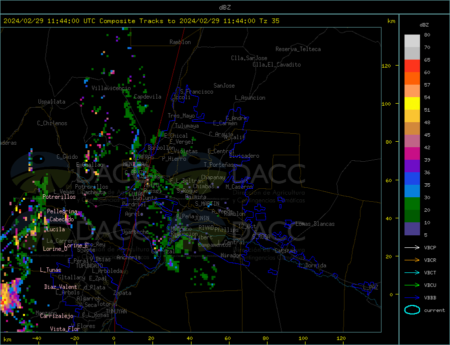Screen dimensions: 450x345
Task: Select the 'Reserva_Telteca' place label
Action: point(298,49)
